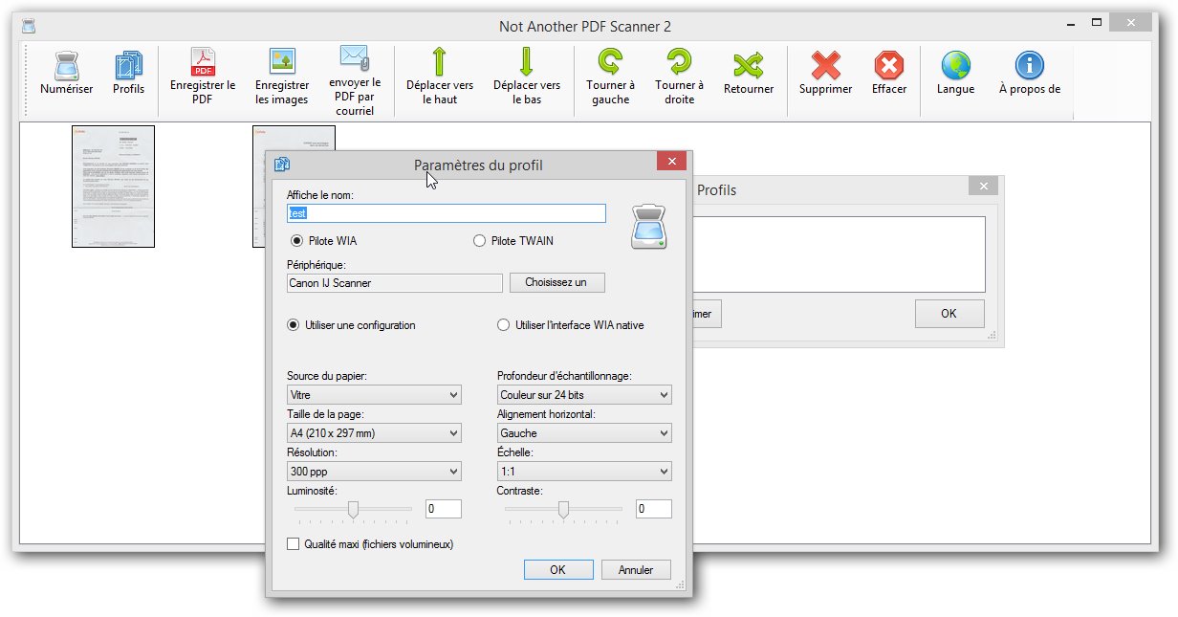Click the red Supprimer icon
Screen dimensions: 1178x617
(825, 66)
